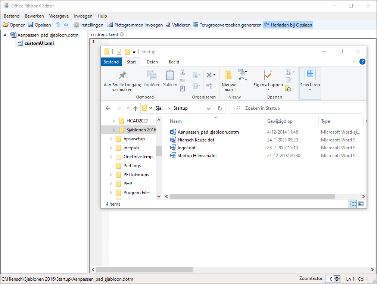Click the Explorer back arrow

click(x=108, y=108)
